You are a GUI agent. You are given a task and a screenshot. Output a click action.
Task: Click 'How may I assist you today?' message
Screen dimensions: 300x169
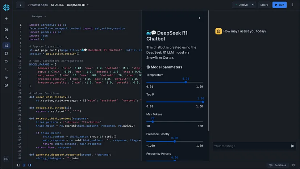click(x=245, y=31)
